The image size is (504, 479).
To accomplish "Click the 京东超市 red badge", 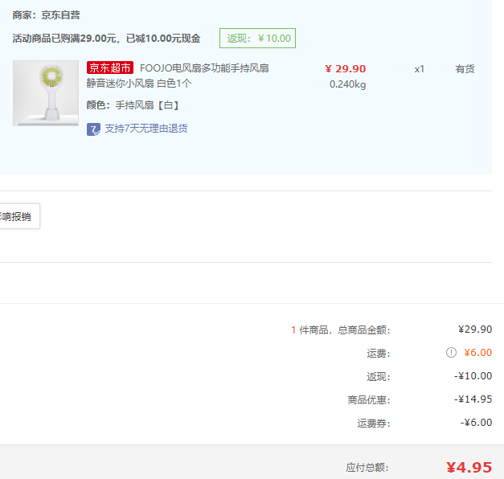I will [x=110, y=68].
